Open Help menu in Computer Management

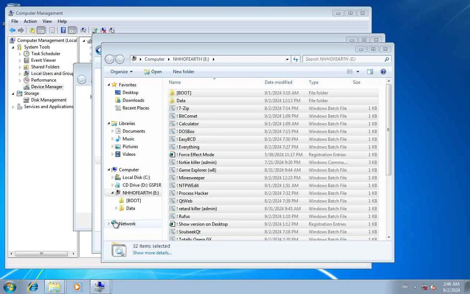pos(62,21)
